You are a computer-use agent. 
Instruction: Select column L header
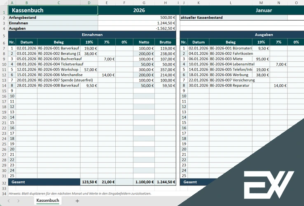click(231, 2)
